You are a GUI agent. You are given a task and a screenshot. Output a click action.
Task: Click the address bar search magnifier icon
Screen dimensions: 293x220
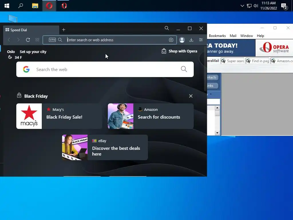[60, 40]
